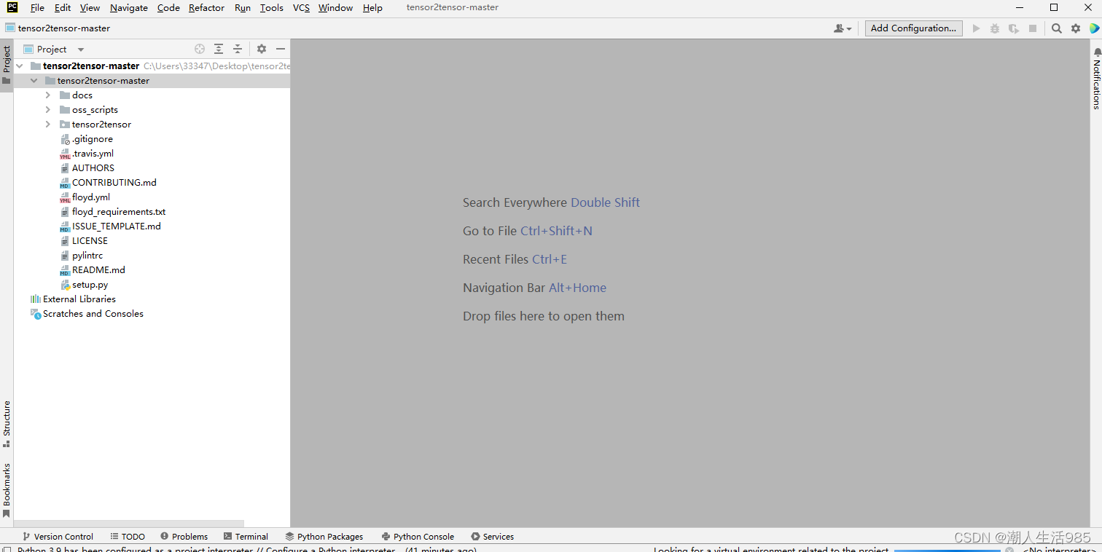The width and height of the screenshot is (1102, 552).
Task: Open Project panel options gear
Action: tap(262, 49)
